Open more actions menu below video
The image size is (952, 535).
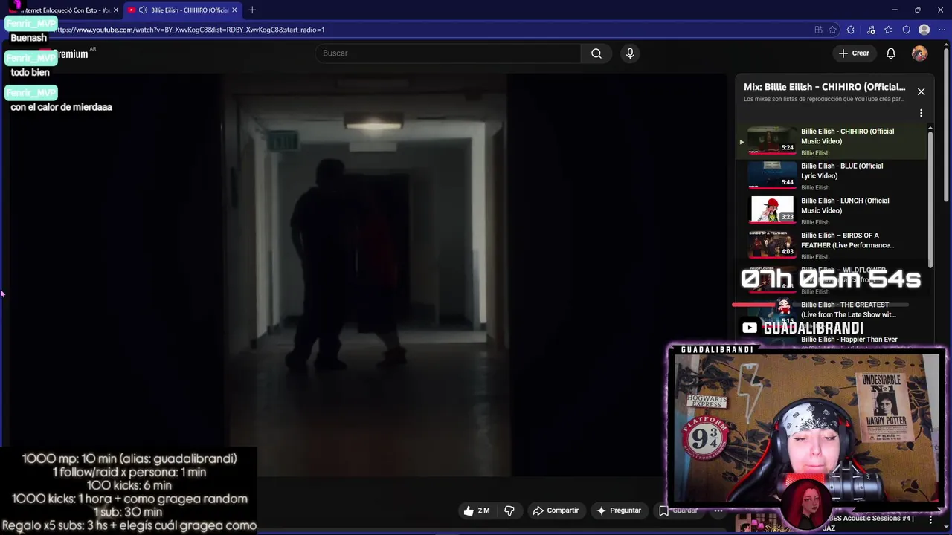[x=718, y=510]
